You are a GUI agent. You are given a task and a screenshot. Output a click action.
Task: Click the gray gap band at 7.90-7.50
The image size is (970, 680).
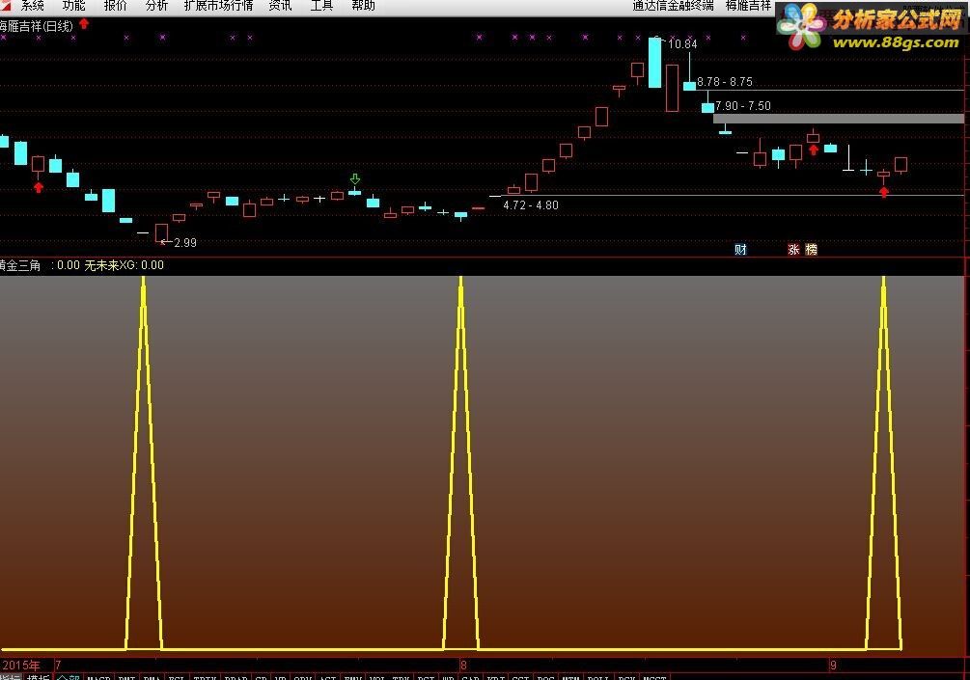point(839,118)
